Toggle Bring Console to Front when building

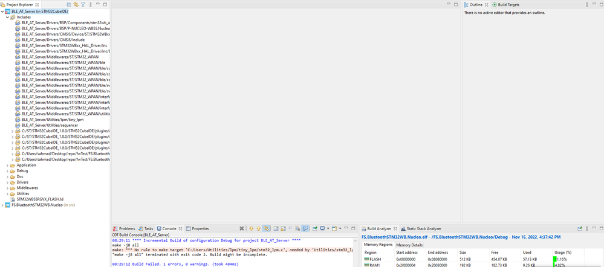click(305, 228)
